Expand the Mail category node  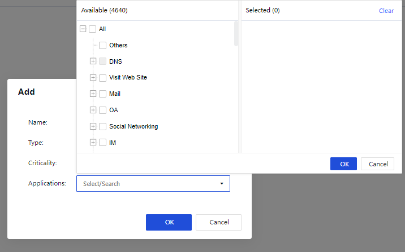93,94
